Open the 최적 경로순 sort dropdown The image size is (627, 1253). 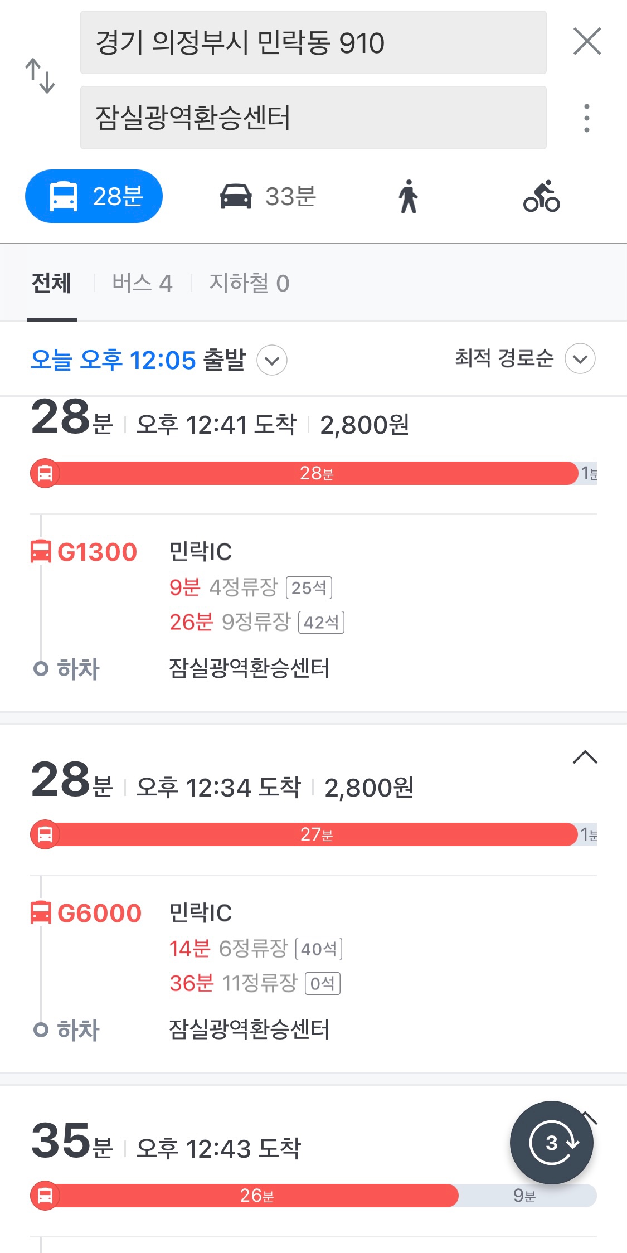[x=580, y=358]
